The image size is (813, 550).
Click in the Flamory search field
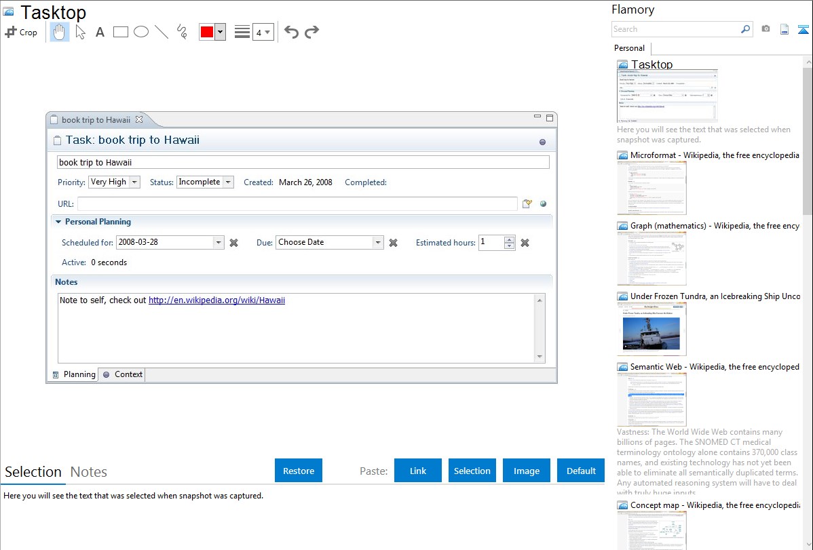point(675,29)
